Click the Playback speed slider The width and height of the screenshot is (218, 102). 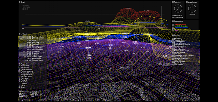[23, 60]
